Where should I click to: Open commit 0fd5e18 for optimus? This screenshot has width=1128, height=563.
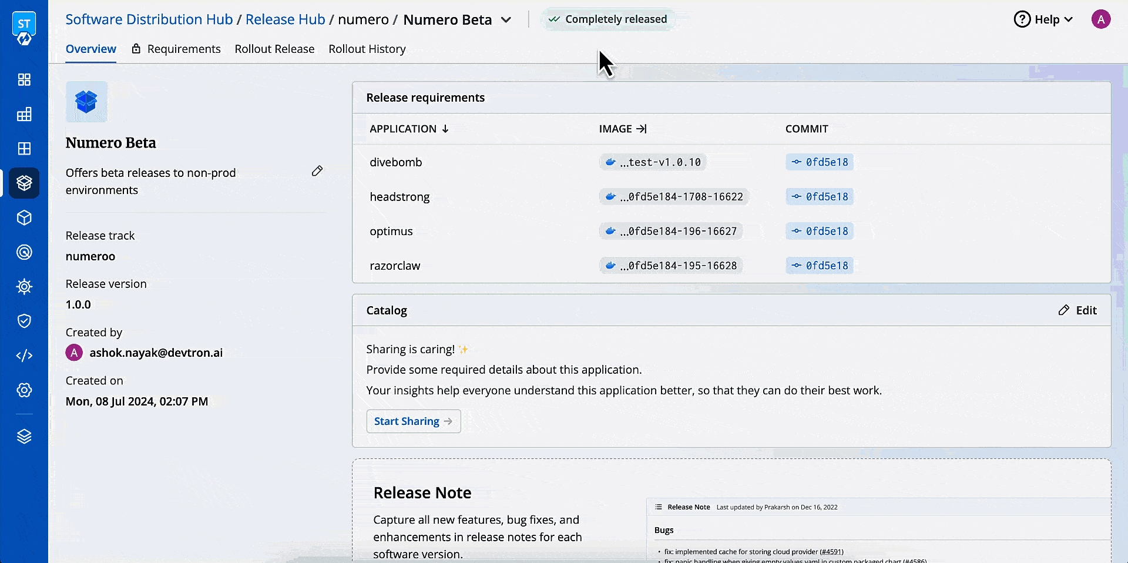tap(820, 232)
